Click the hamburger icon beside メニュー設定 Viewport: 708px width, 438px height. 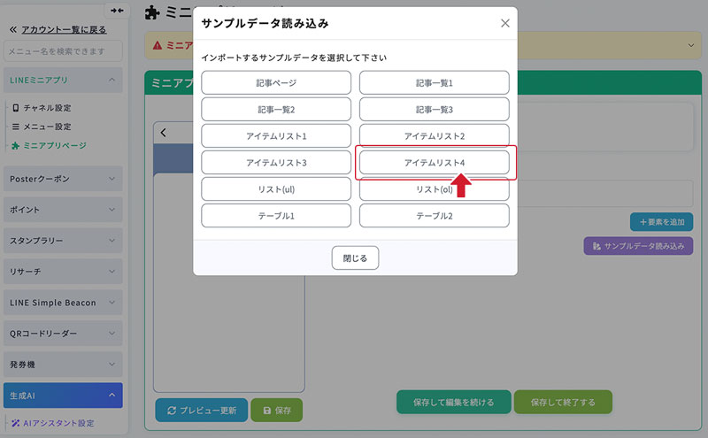[16, 127]
